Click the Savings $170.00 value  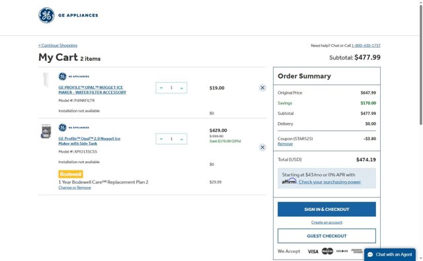pos(368,103)
